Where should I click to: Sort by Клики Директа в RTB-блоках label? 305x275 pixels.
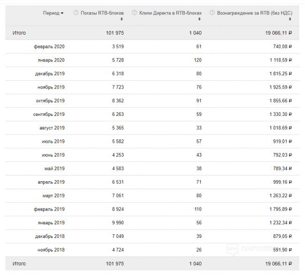pos(171,13)
